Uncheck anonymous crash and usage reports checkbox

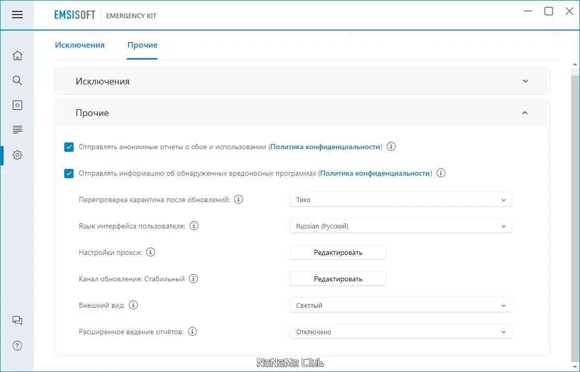pyautogui.click(x=69, y=147)
